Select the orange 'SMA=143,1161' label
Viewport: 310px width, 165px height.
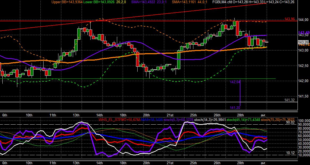point(184,2)
